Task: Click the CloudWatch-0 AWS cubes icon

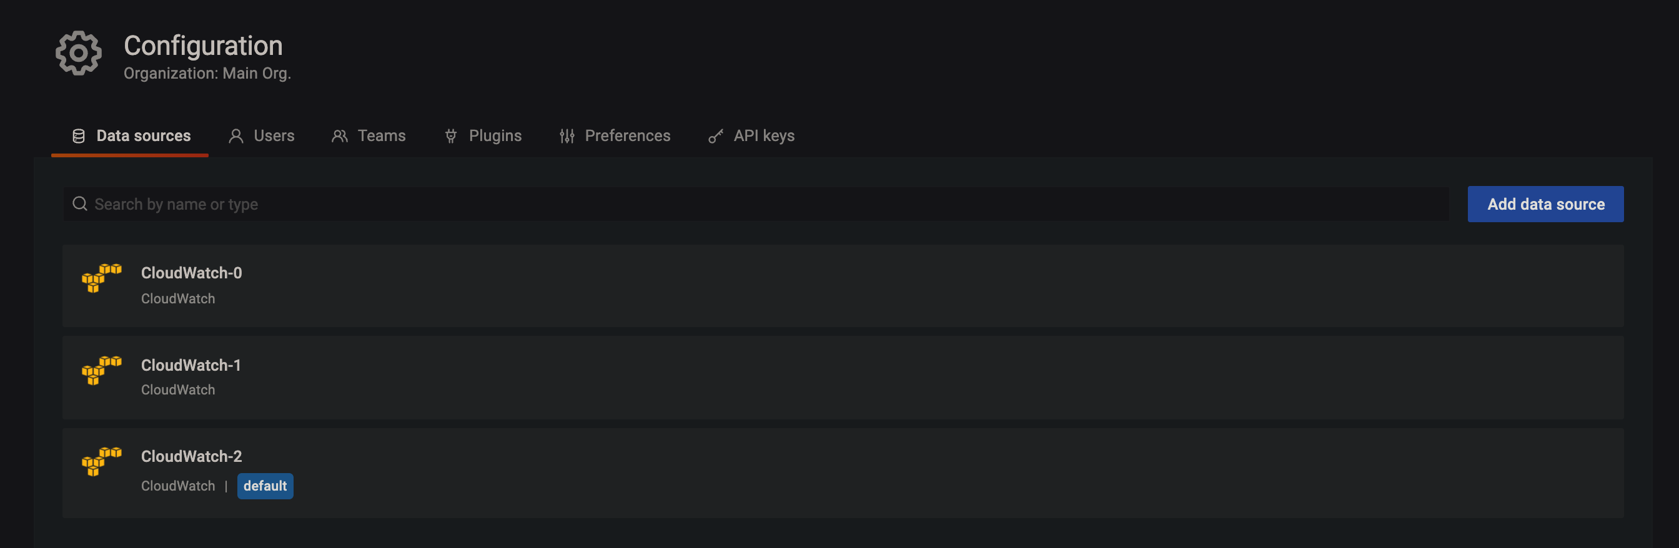Action: pyautogui.click(x=101, y=278)
